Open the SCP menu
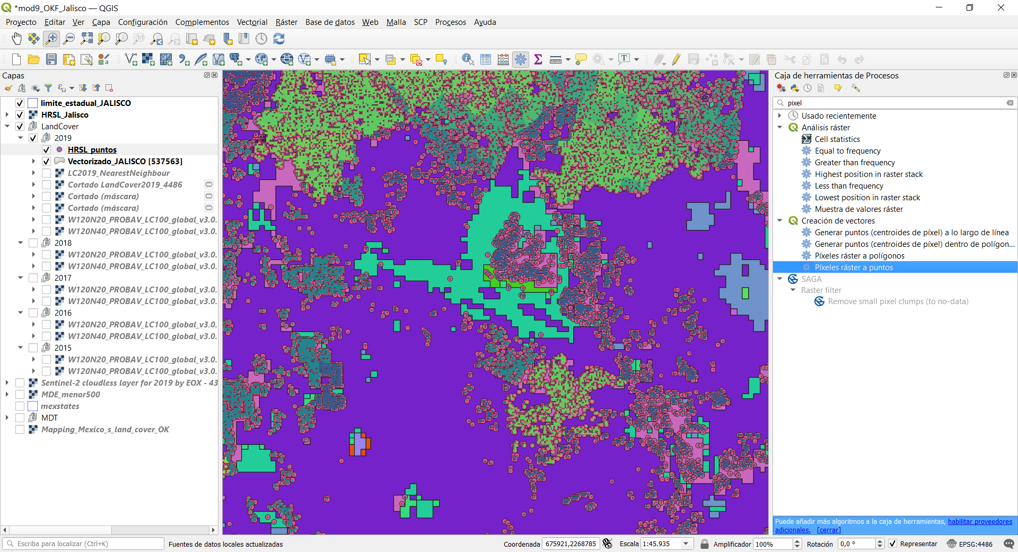Screen dimensions: 1018x552 coord(420,22)
